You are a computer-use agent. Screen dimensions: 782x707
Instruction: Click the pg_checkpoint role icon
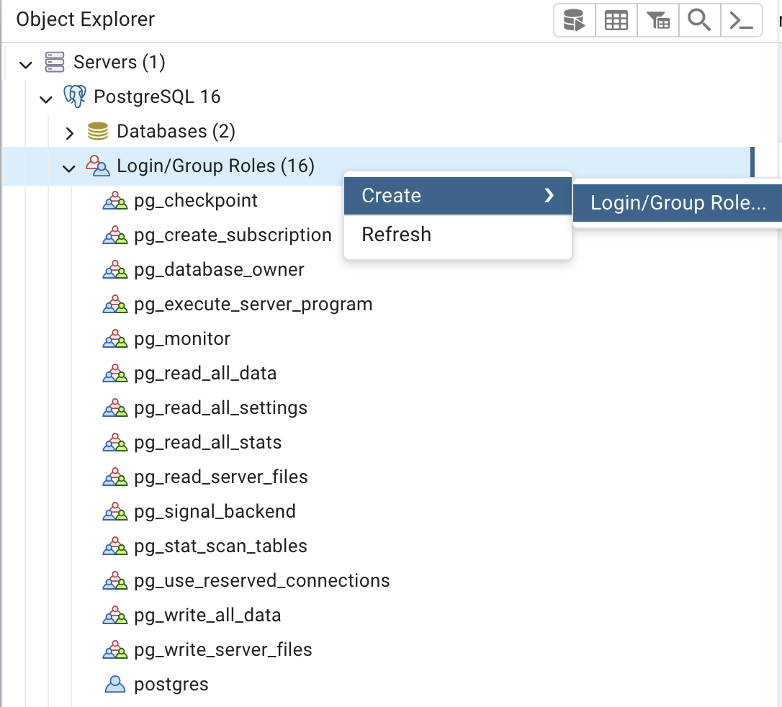tap(115, 200)
